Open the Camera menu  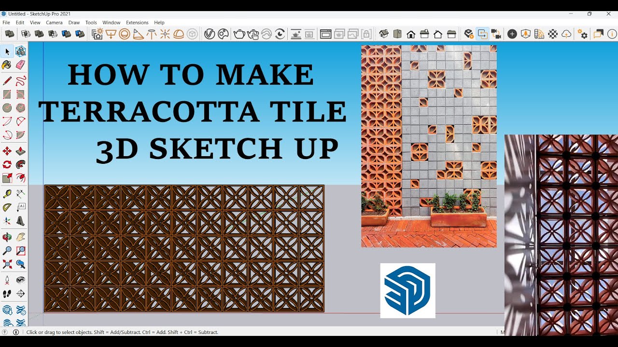[x=54, y=23]
